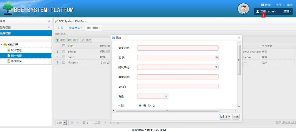Check the admin row checkbox
This screenshot has height=132, width=296.
[63, 51]
